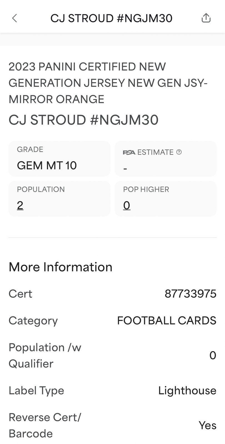Select the Grade GEM MT 10 card
Viewport: 225px width, 444px height.
pos(59,159)
